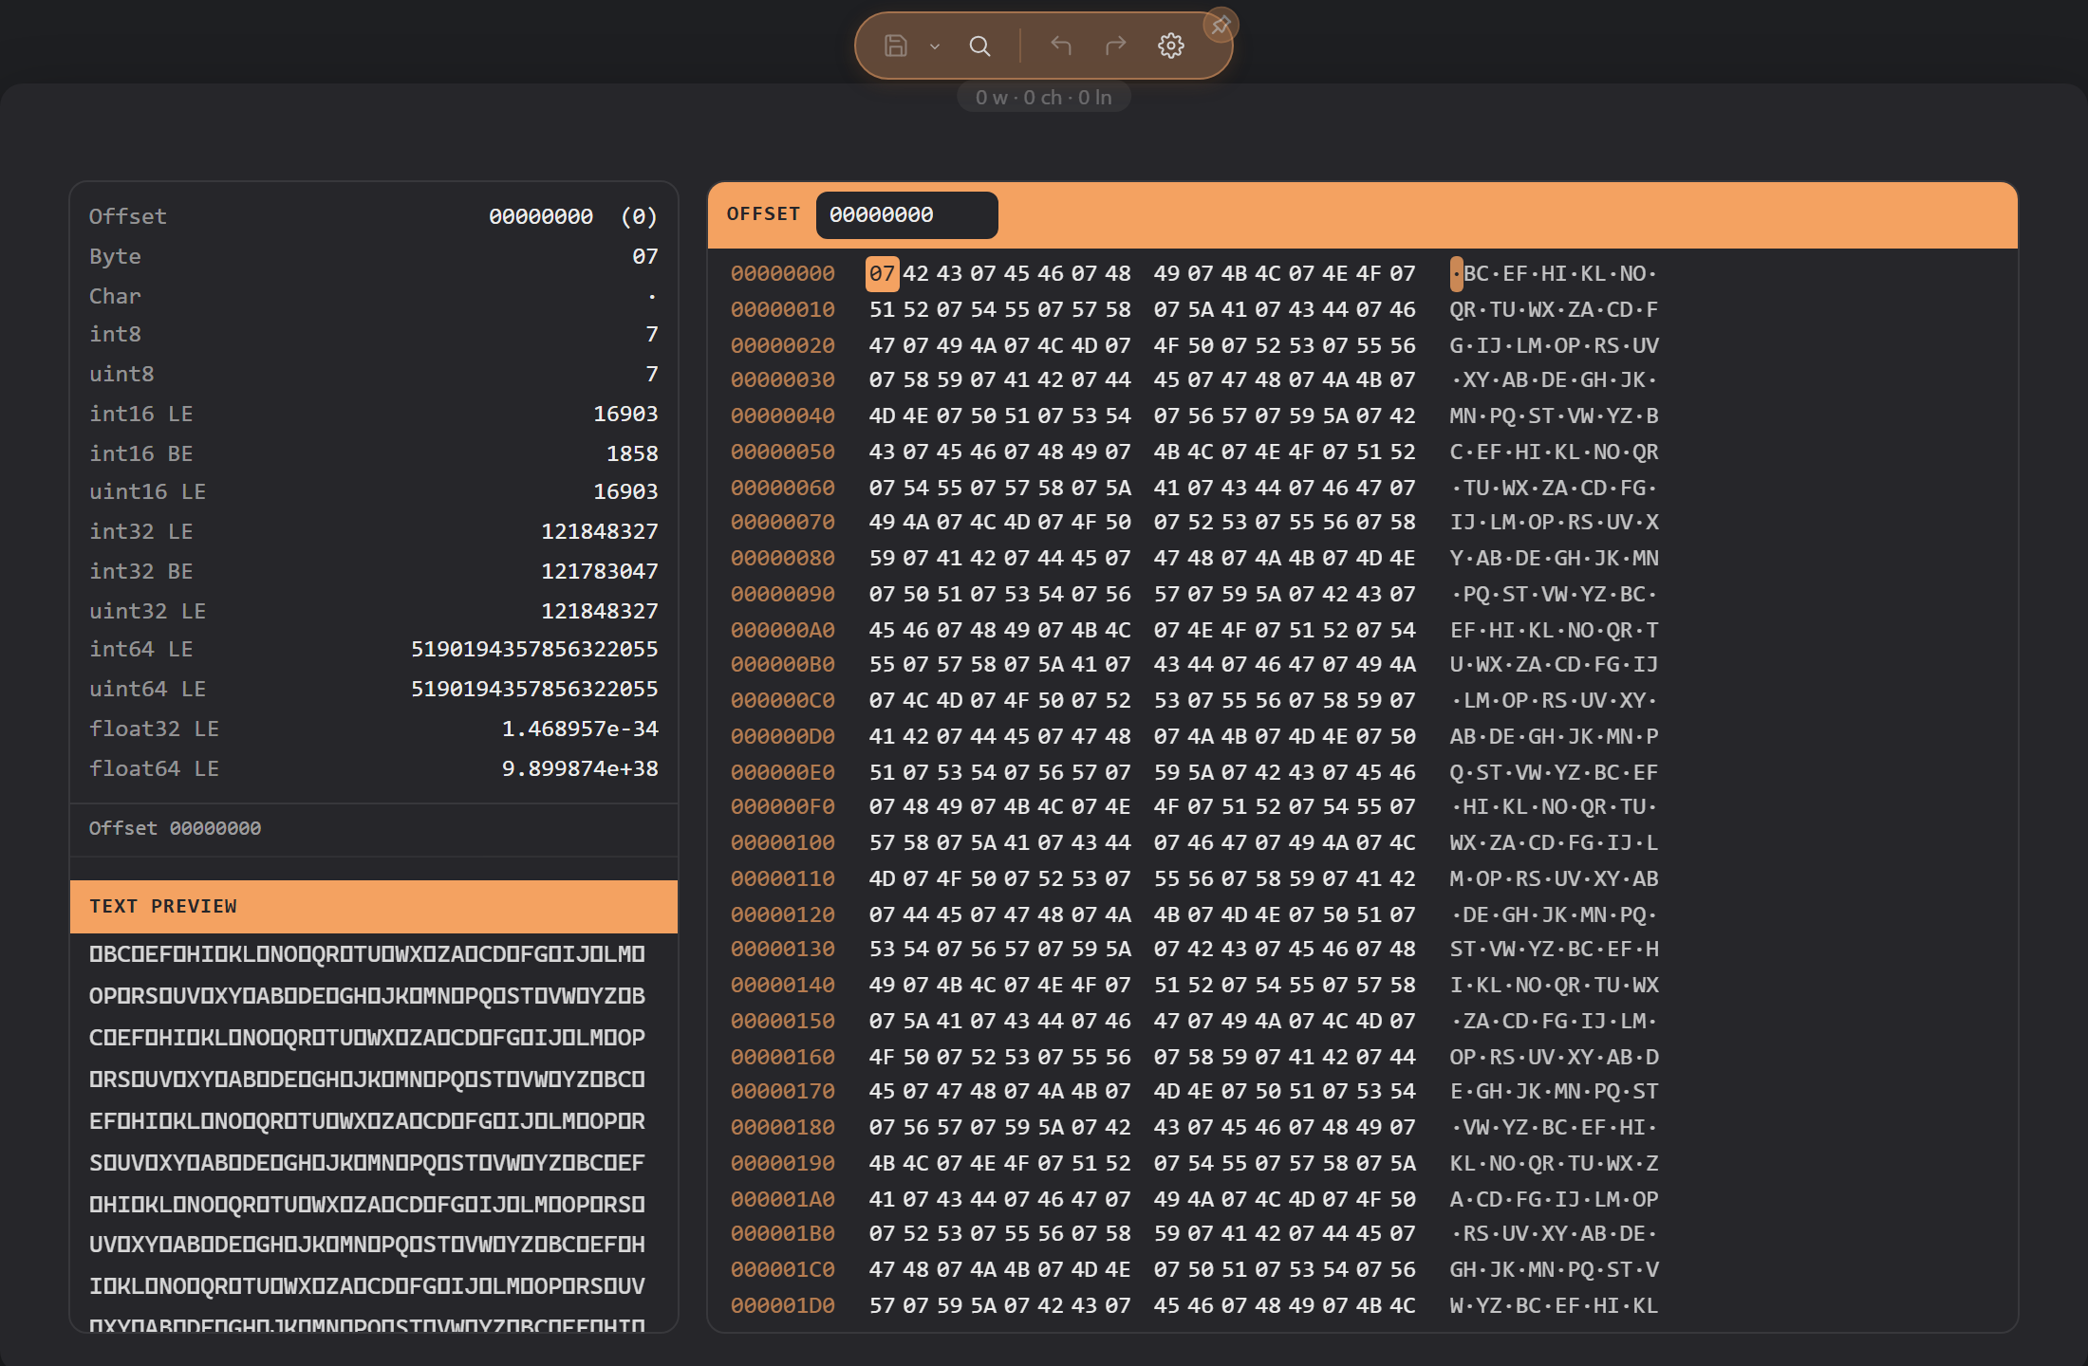The height and width of the screenshot is (1366, 2088).
Task: Select ASCII text of row 000000C0
Action: click(1554, 701)
